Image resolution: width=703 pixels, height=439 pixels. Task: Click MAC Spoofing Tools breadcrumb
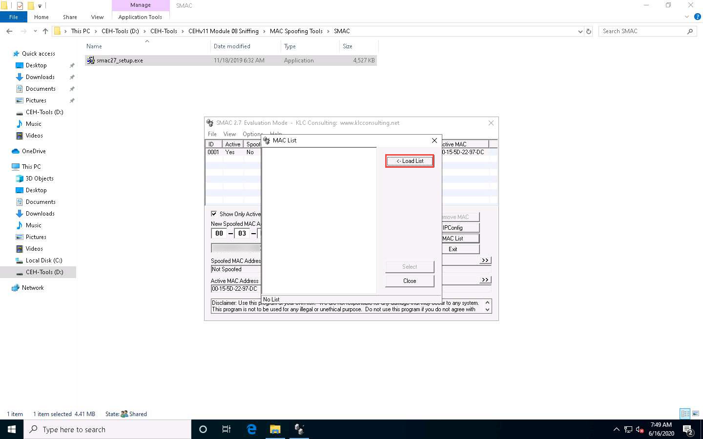pos(296,31)
